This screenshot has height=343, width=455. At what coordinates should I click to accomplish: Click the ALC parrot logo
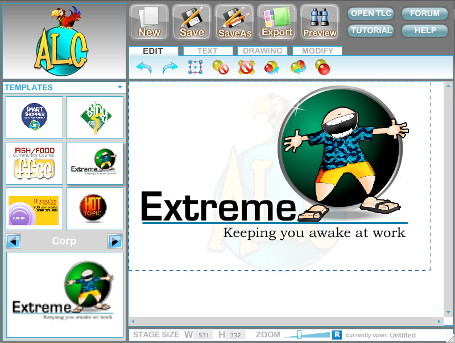coord(62,40)
